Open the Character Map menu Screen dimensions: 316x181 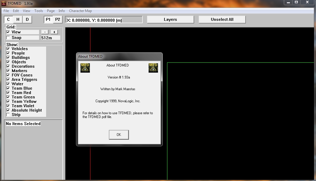[80, 11]
